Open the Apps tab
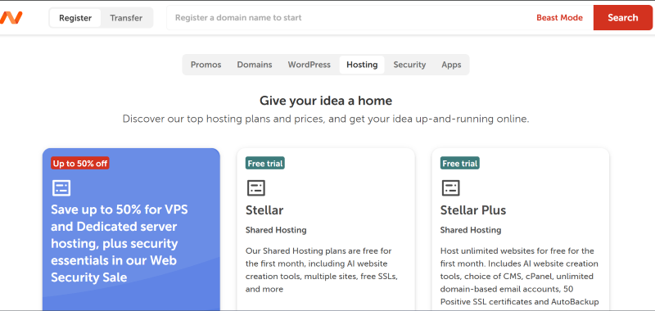The height and width of the screenshot is (311, 655). 451,65
